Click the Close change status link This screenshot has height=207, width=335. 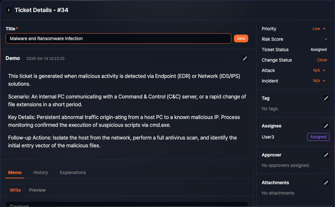322,60
